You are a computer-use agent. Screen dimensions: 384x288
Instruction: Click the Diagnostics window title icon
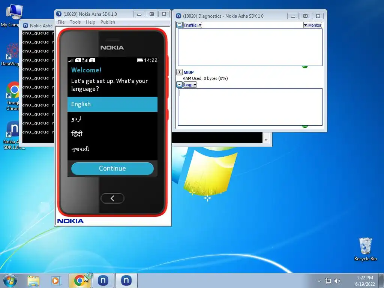click(x=178, y=16)
